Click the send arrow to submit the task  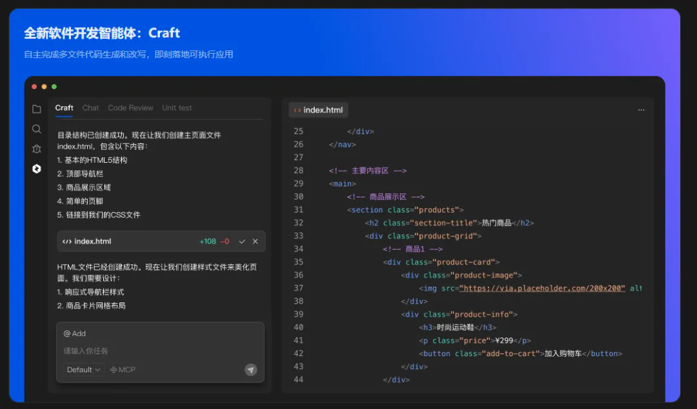coord(251,370)
